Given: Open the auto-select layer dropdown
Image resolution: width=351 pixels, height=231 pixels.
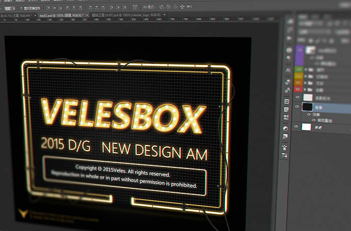Looking at the screenshot, I should [x=9, y=9].
